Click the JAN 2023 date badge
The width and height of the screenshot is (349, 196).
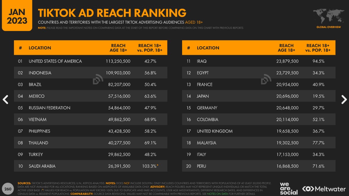(x=17, y=15)
